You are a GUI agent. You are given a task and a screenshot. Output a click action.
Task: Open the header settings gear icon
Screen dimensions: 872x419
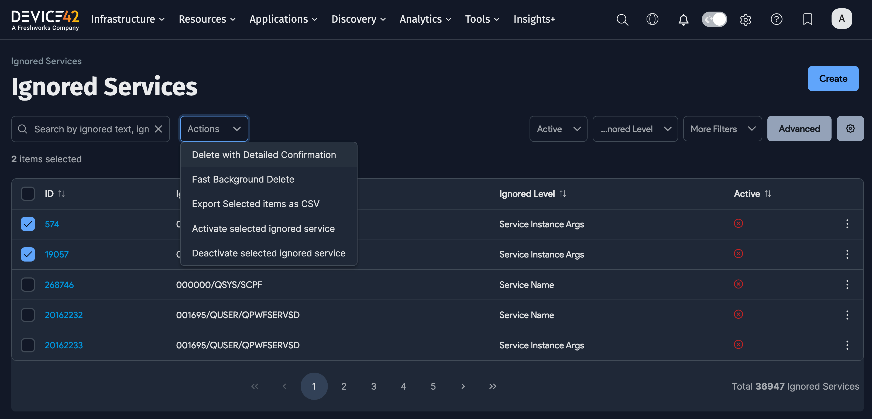point(745,19)
